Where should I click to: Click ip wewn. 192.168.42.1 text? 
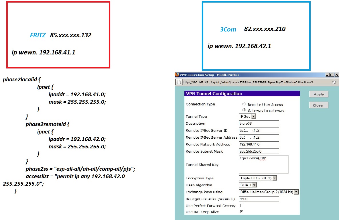(239, 46)
